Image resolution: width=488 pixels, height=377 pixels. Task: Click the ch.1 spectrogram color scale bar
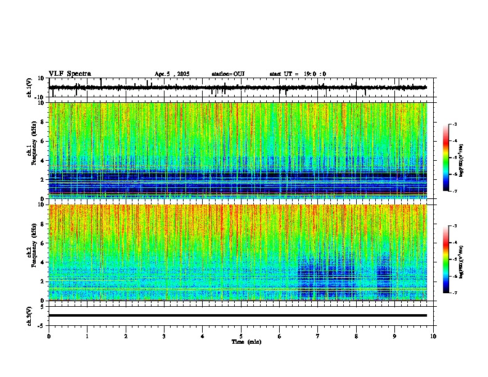[446, 158]
